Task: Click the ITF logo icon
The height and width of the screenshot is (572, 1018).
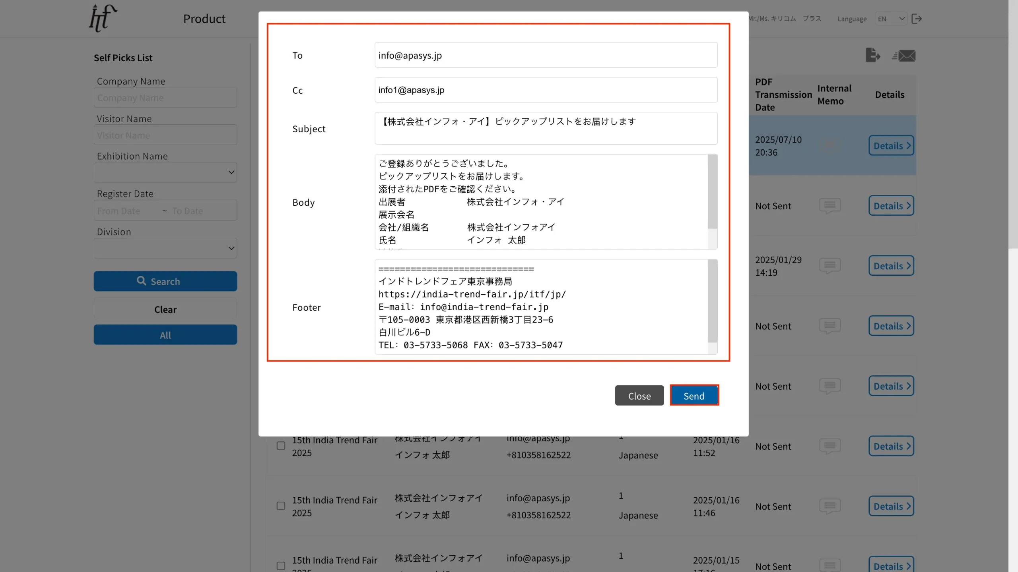Action: (x=103, y=18)
